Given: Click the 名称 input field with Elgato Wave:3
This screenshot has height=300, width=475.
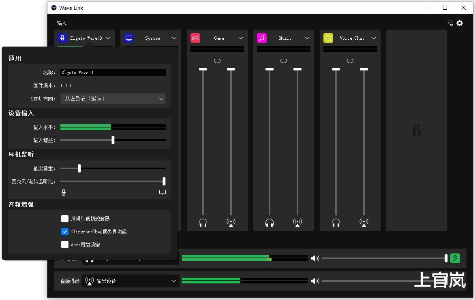Looking at the screenshot, I should [x=113, y=72].
